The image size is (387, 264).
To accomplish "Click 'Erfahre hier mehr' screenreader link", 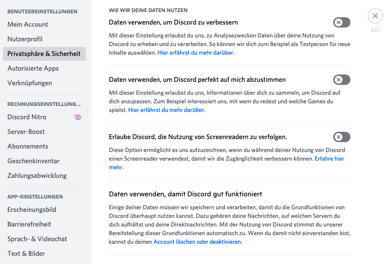I will tap(329, 159).
